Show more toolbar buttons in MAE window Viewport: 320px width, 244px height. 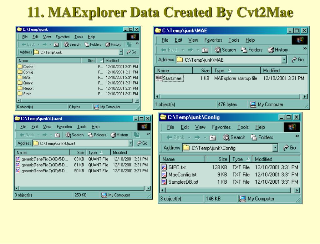coord(305,48)
